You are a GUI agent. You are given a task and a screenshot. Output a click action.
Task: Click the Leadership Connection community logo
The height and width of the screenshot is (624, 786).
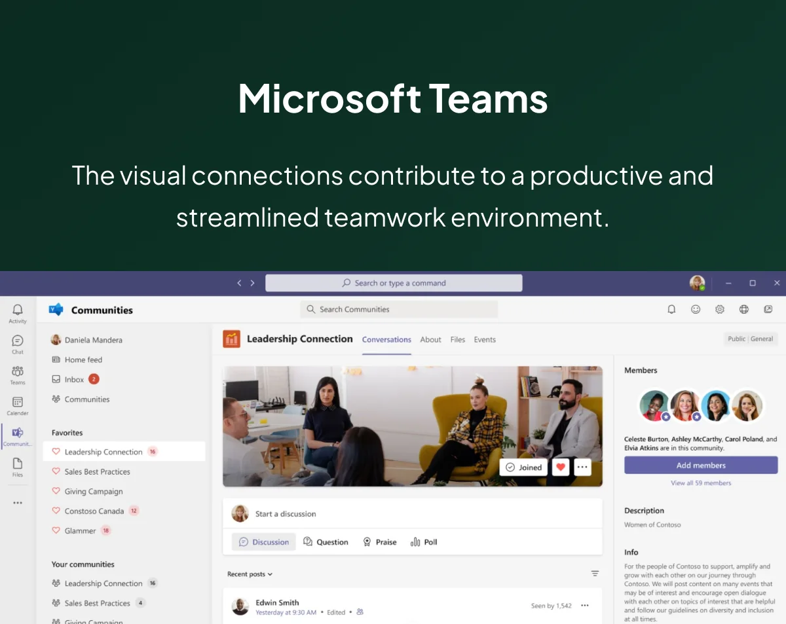coord(231,339)
